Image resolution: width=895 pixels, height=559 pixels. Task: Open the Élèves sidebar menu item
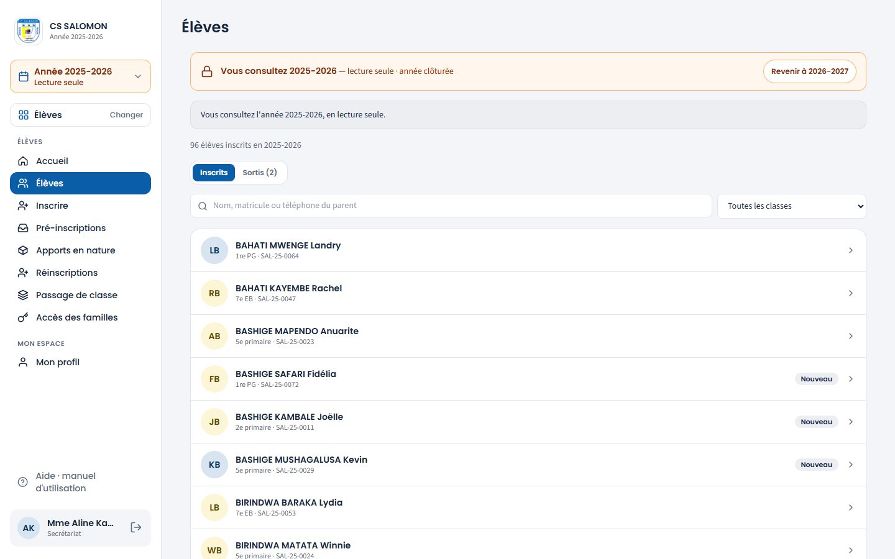click(80, 183)
